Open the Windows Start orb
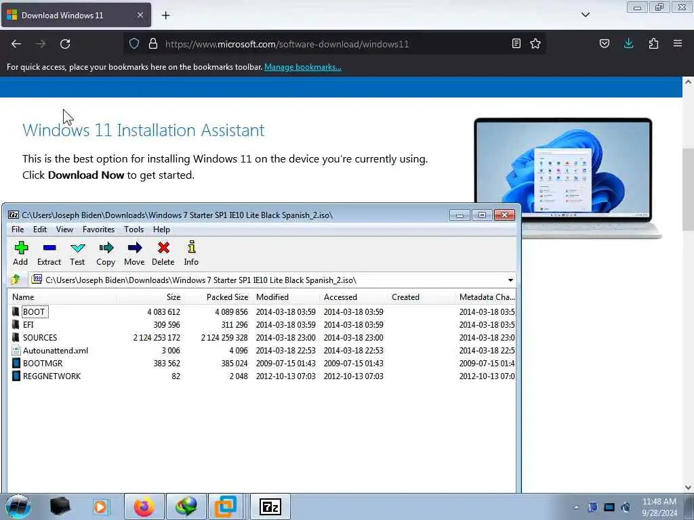This screenshot has width=694, height=520. pos(18,506)
